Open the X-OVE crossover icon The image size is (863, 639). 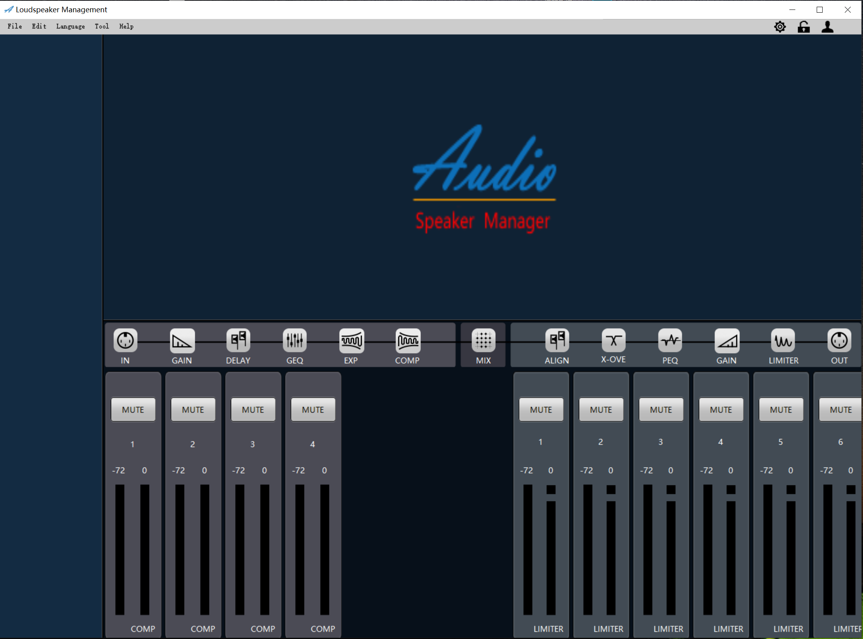click(x=614, y=340)
